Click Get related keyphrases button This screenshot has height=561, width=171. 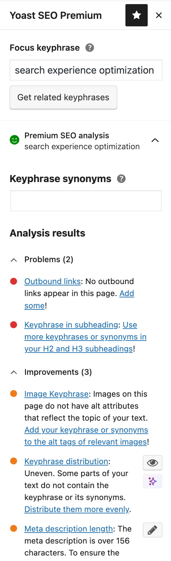[x=63, y=98]
